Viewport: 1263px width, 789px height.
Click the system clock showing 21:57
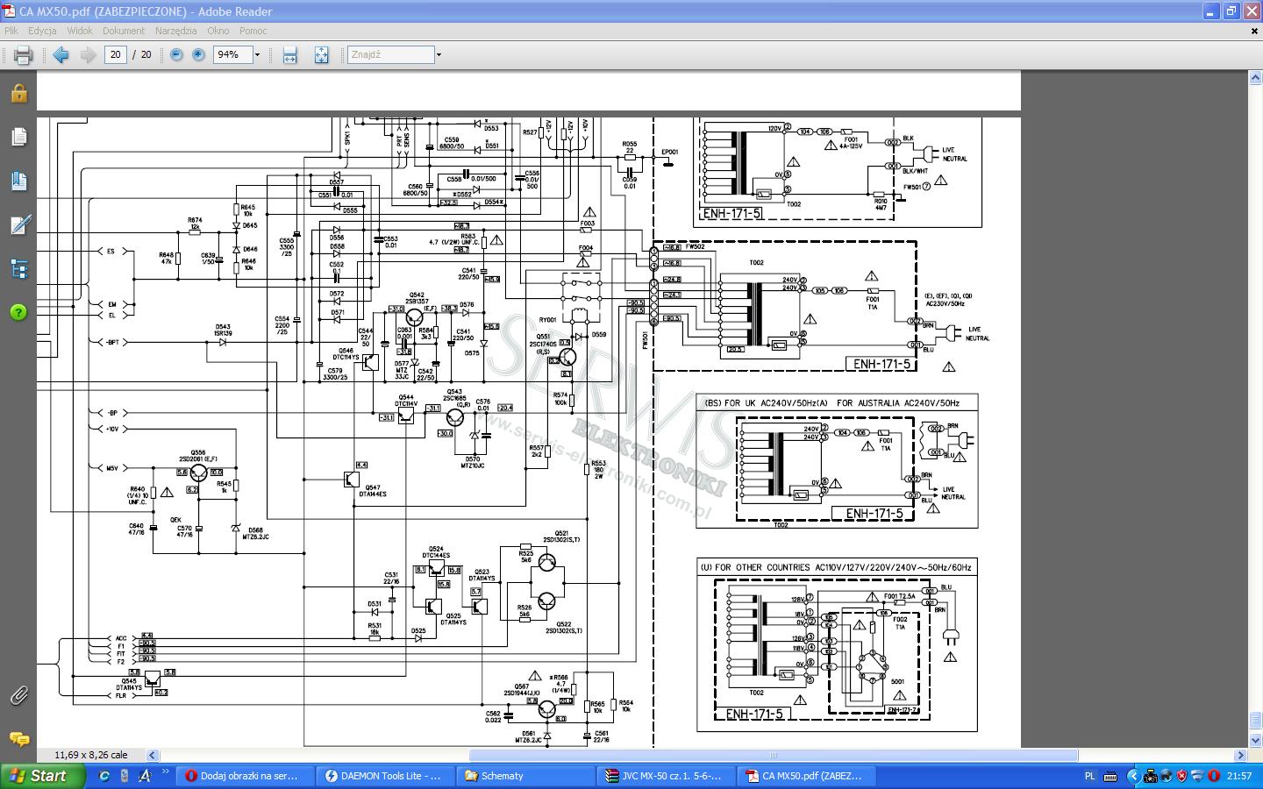pyautogui.click(x=1239, y=776)
